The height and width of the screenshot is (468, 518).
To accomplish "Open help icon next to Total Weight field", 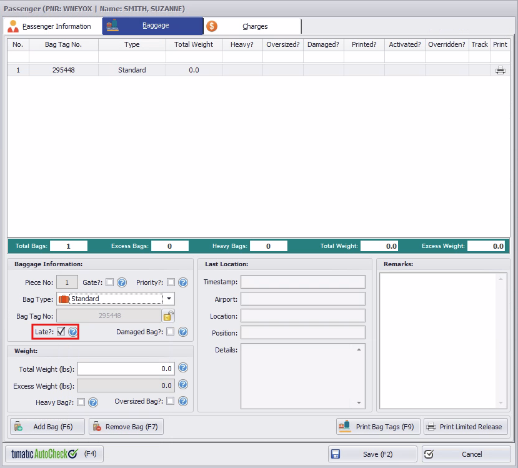I will [x=183, y=367].
